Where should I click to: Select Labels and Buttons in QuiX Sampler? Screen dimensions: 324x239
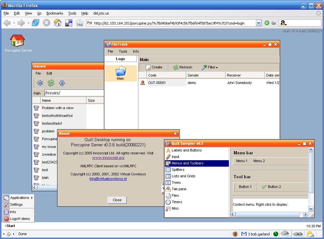click(187, 150)
